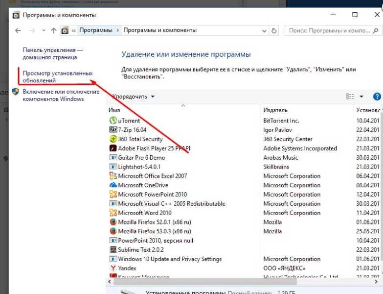Select the Sublime Text 2.0.2 icon
The image size is (383, 294).
[113, 249]
